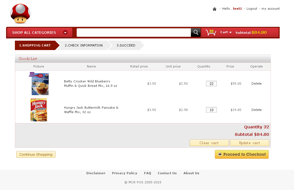
Task: Click the home icon in header
Action: point(215,9)
